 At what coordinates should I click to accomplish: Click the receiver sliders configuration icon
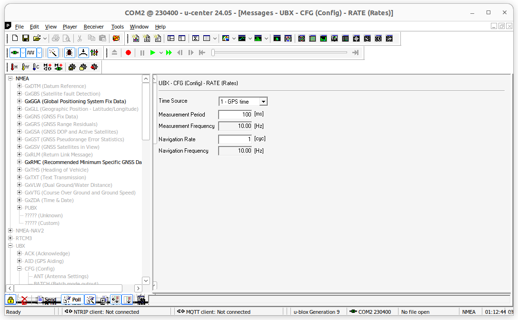(94, 52)
